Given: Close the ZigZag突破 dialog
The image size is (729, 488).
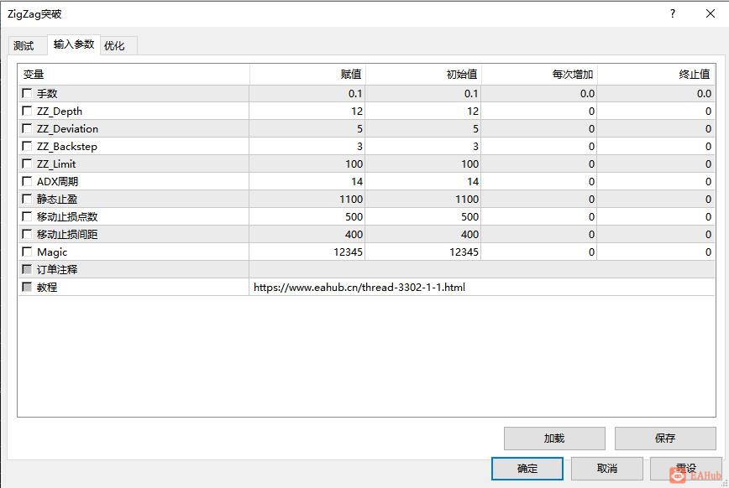Looking at the screenshot, I should tap(711, 13).
